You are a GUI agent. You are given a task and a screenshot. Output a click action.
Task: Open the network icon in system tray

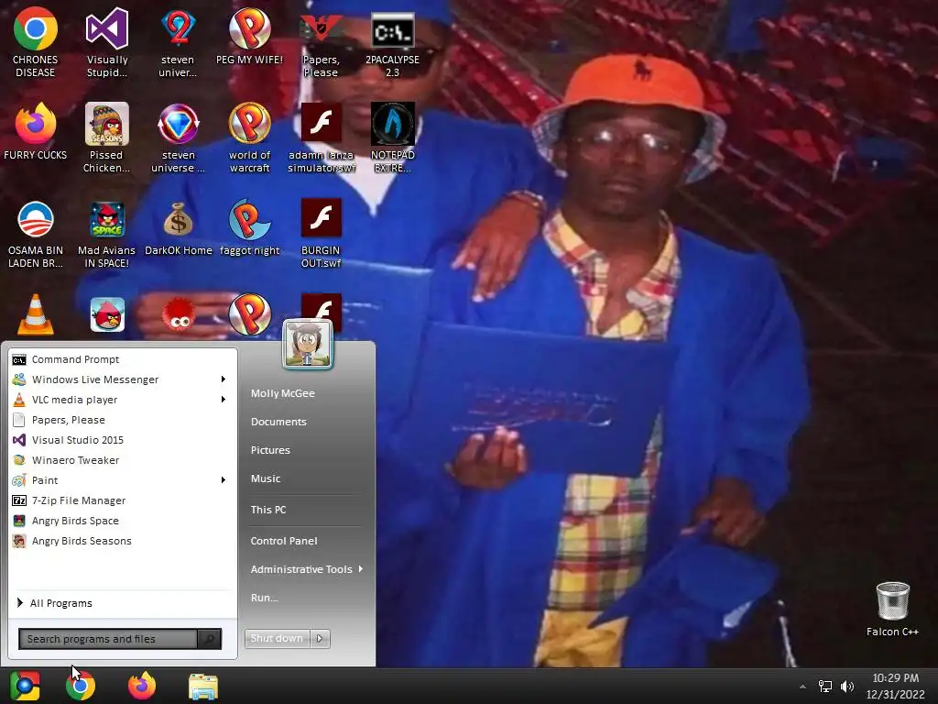[825, 687]
